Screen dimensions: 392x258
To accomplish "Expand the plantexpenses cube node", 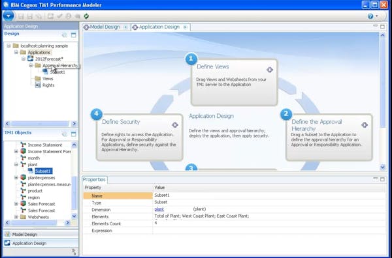I will click(16, 178).
